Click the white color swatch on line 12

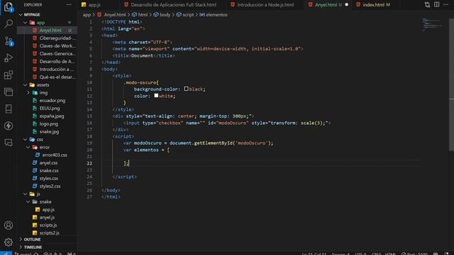point(156,96)
